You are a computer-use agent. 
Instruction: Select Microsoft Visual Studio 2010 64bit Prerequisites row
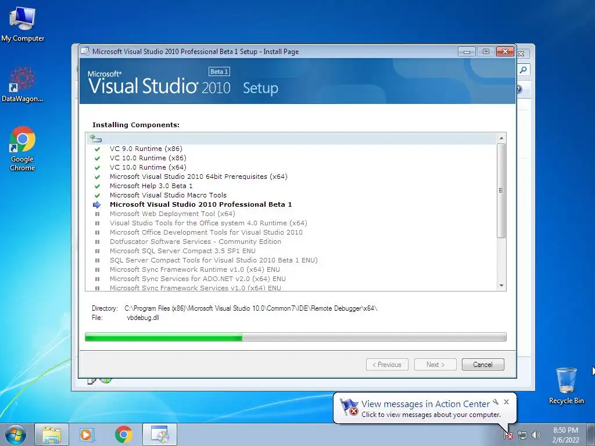pyautogui.click(x=199, y=177)
